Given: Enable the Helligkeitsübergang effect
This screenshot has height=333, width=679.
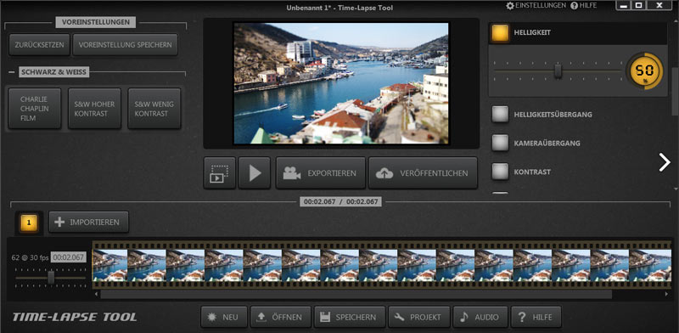Looking at the screenshot, I should pos(500,114).
